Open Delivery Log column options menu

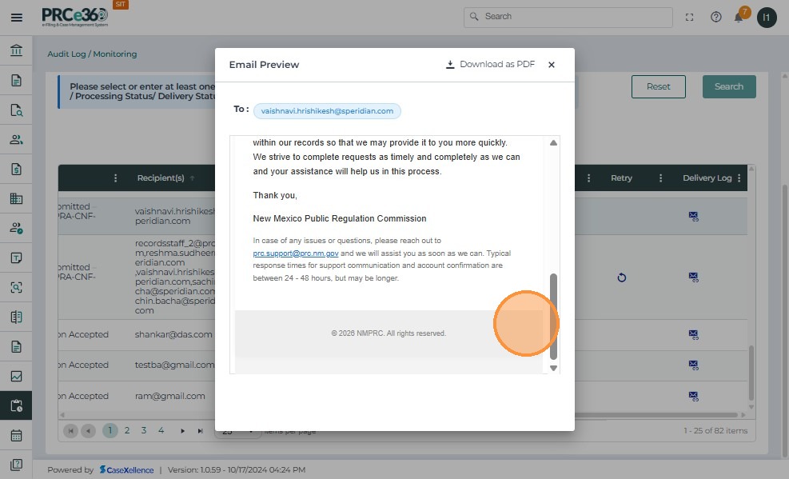(x=739, y=178)
